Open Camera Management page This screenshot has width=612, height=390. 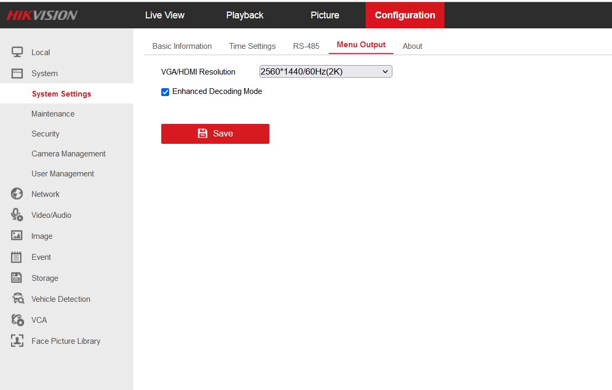click(68, 154)
